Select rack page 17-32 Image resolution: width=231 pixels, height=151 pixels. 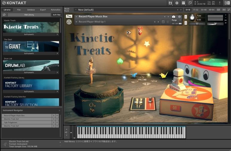(196, 10)
